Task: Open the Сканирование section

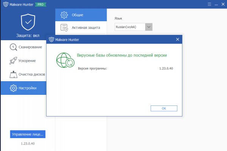Action: pyautogui.click(x=23, y=47)
